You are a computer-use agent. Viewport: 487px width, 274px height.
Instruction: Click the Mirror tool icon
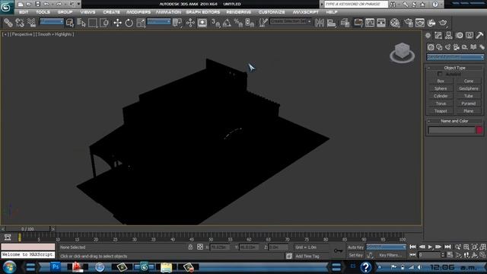(x=320, y=23)
